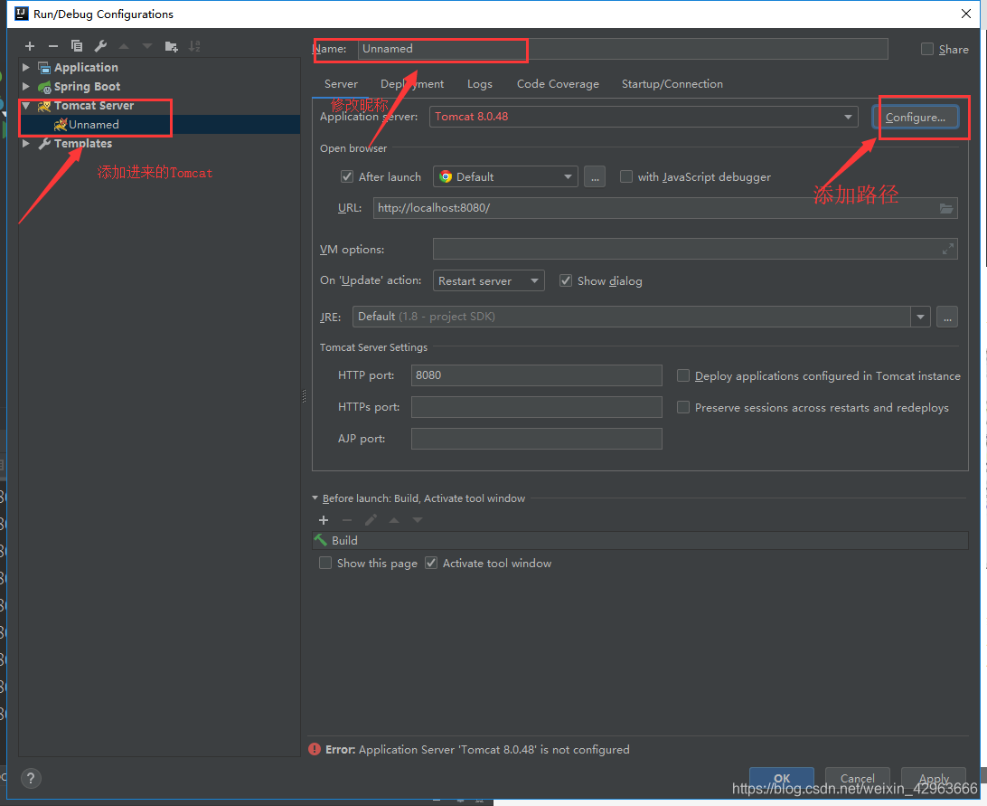This screenshot has width=987, height=806.
Task: Add new configuration with plus icon
Action: (x=30, y=46)
